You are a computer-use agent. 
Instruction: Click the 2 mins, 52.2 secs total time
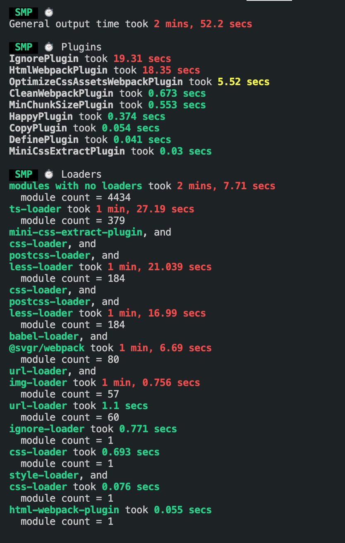(x=203, y=24)
